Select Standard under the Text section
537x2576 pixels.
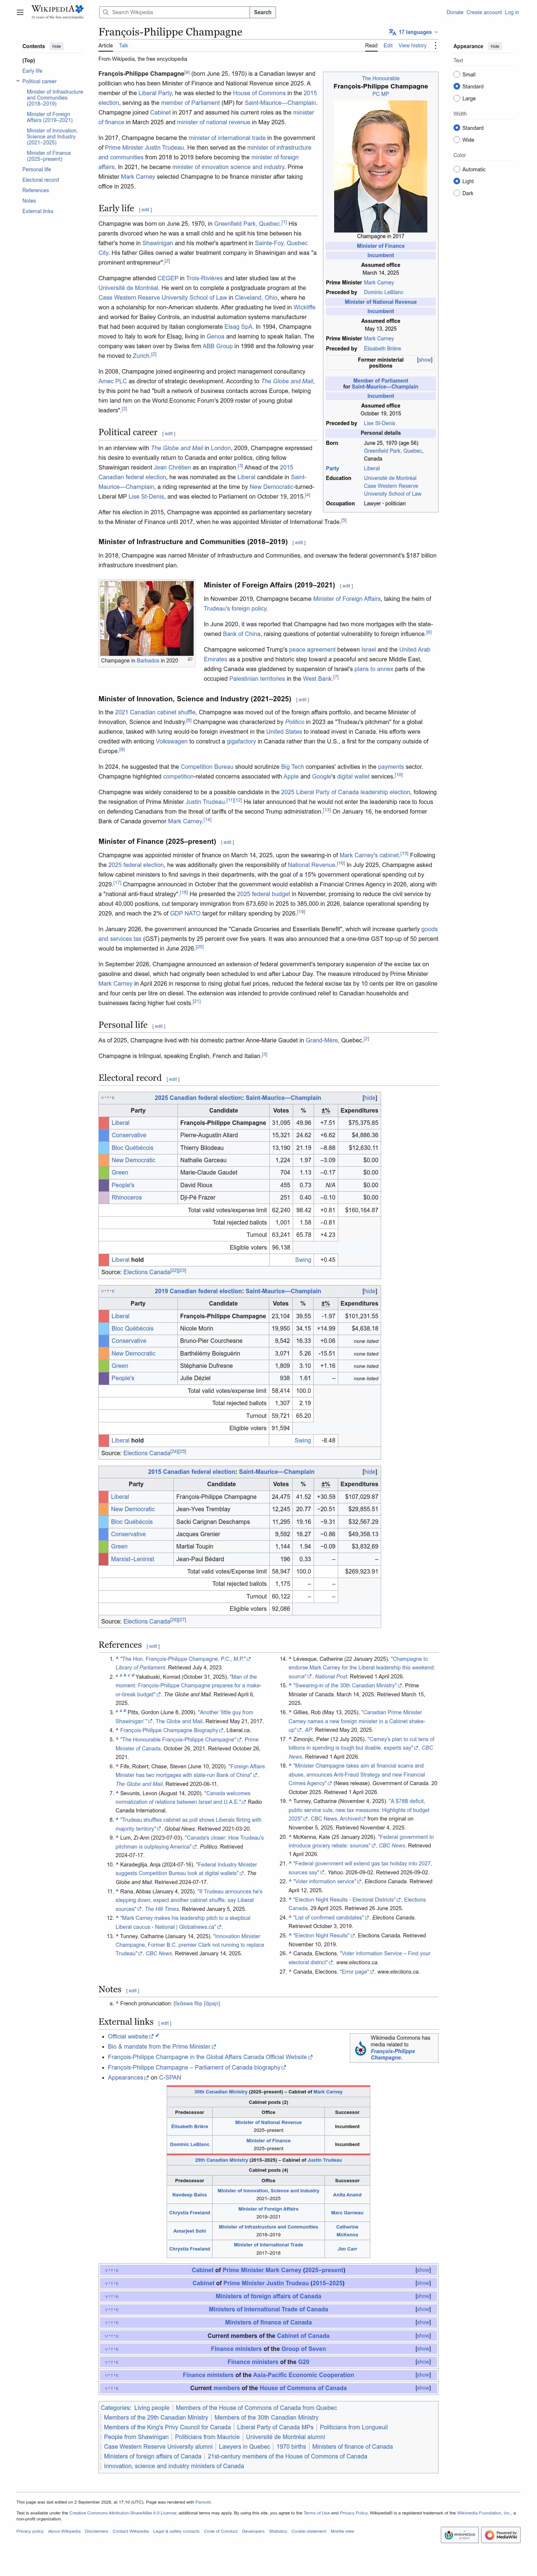(457, 86)
